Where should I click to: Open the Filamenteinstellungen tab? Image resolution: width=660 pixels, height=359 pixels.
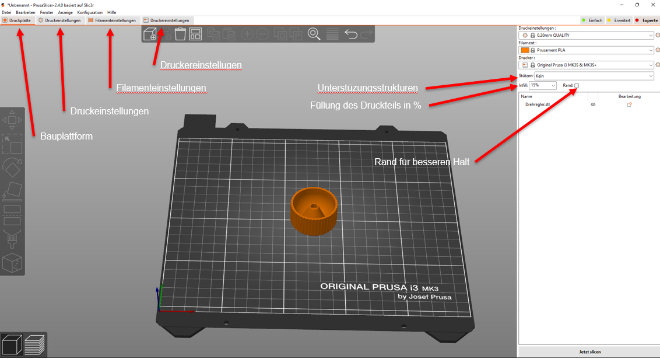click(112, 20)
